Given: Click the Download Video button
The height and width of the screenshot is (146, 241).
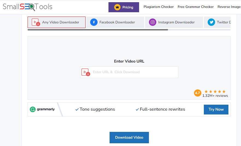Looking at the screenshot, I should coord(129,138).
